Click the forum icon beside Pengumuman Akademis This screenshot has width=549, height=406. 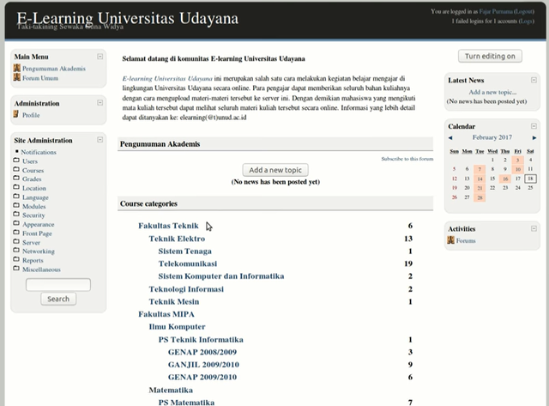17,68
